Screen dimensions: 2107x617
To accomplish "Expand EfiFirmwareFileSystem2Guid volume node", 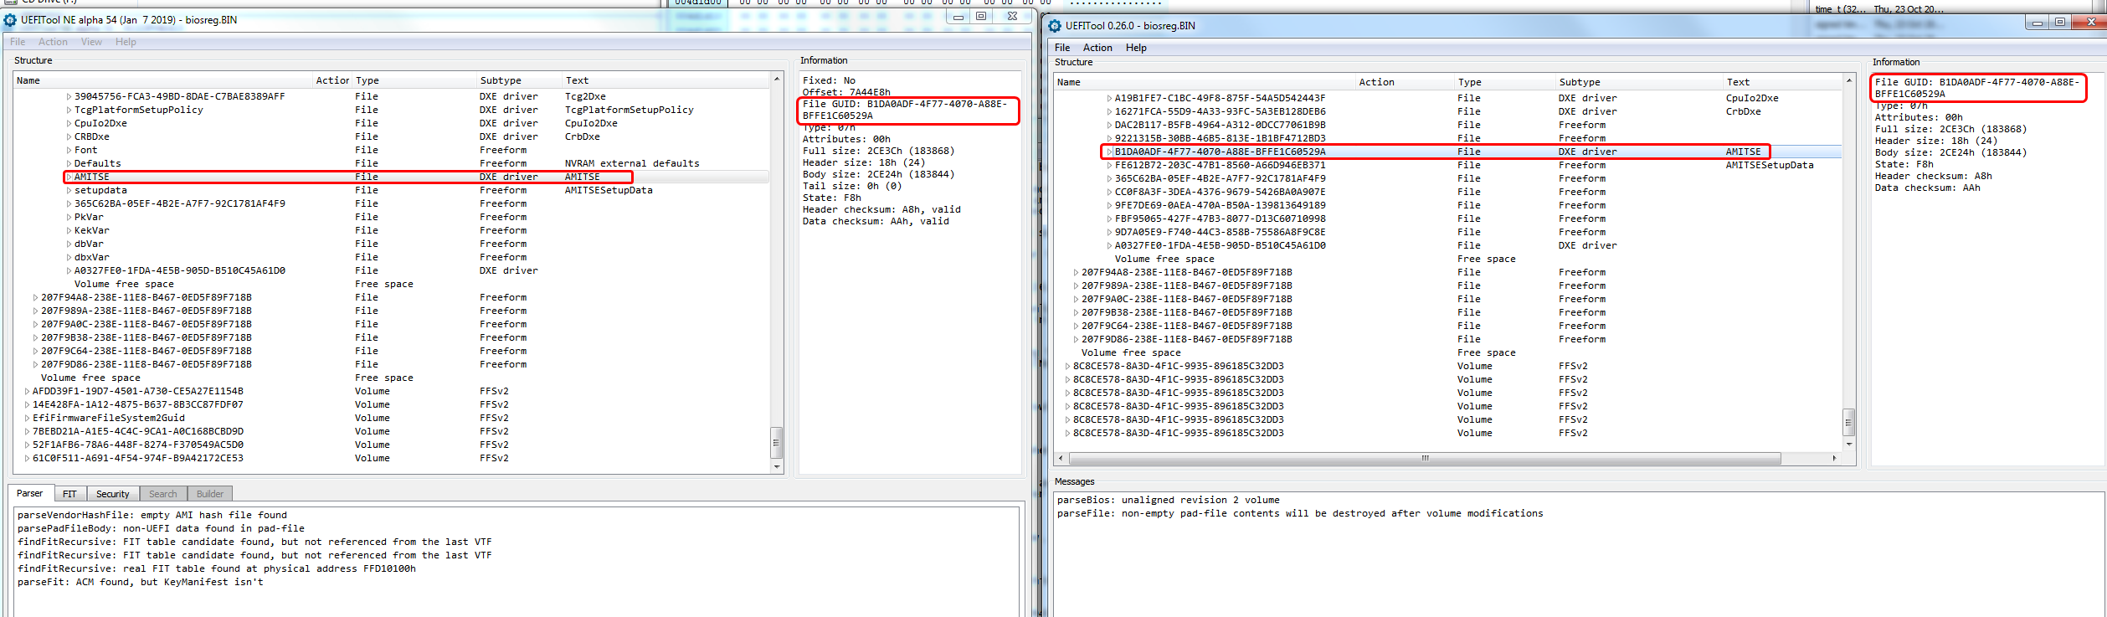I will pos(27,418).
